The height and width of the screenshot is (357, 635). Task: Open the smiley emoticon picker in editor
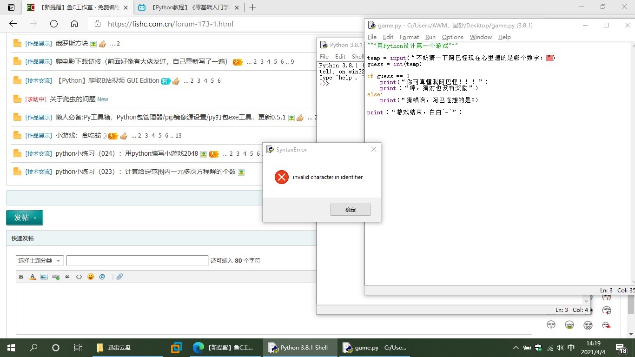pos(91,277)
